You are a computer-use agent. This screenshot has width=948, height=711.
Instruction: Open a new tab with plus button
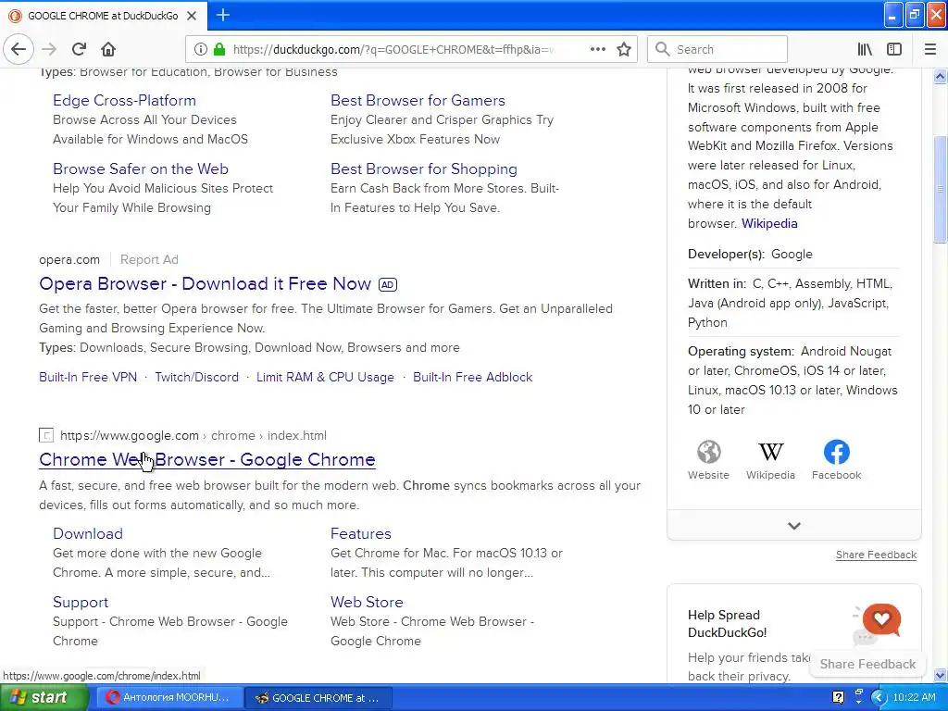click(223, 15)
